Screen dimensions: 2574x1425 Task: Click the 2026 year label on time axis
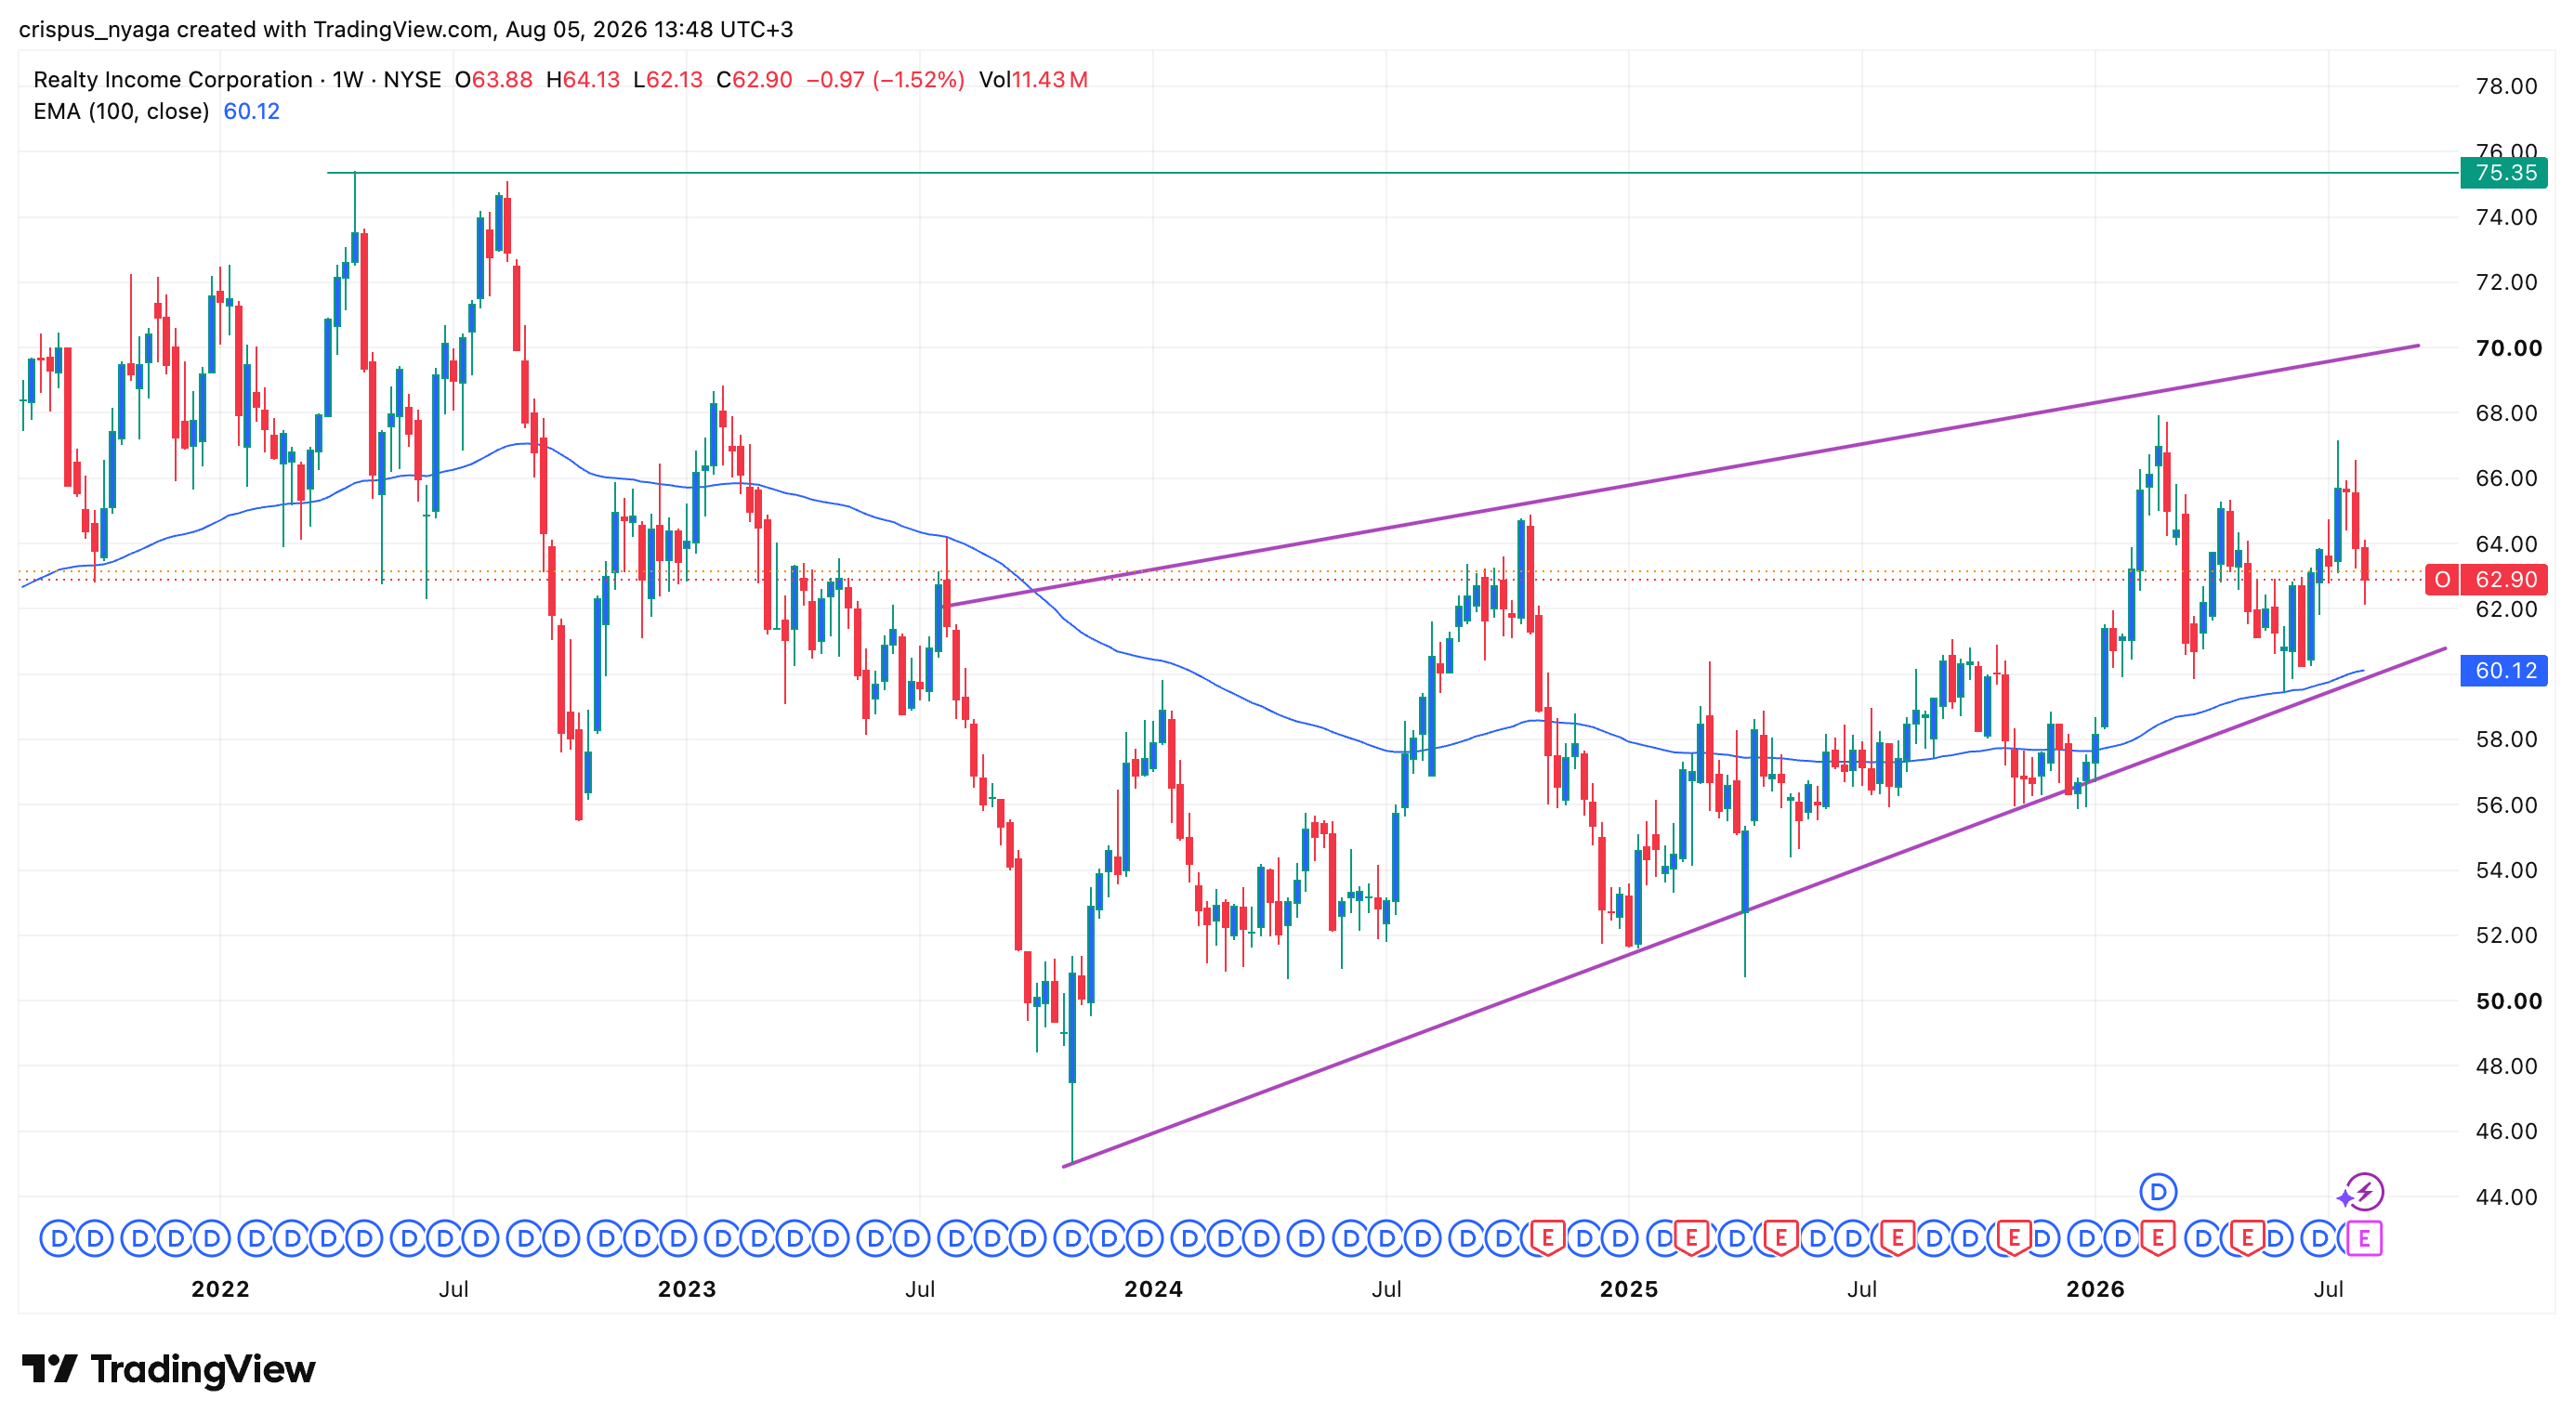2095,1289
